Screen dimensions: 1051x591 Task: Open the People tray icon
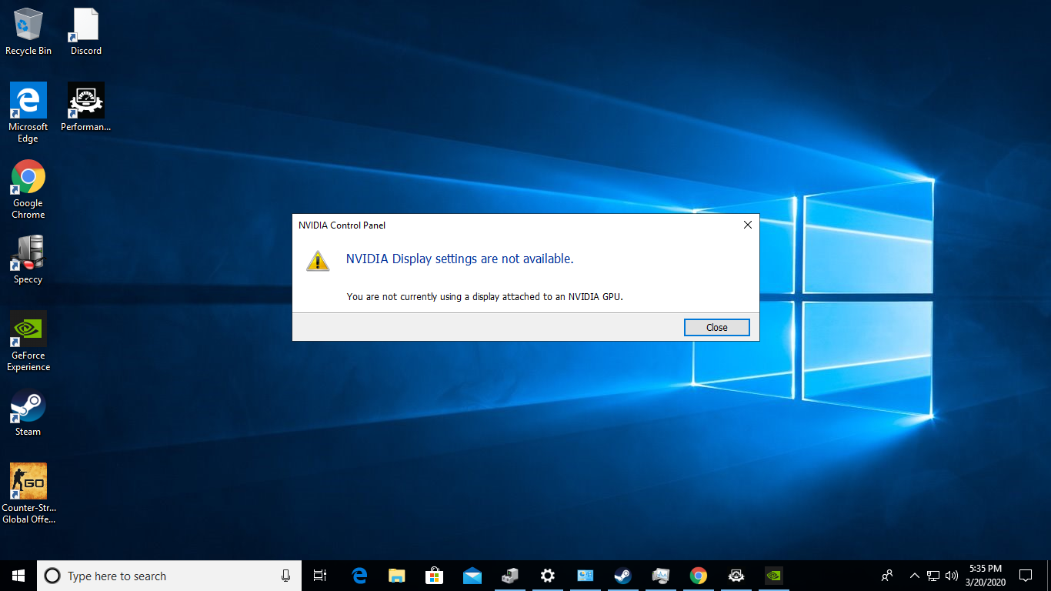click(x=887, y=576)
